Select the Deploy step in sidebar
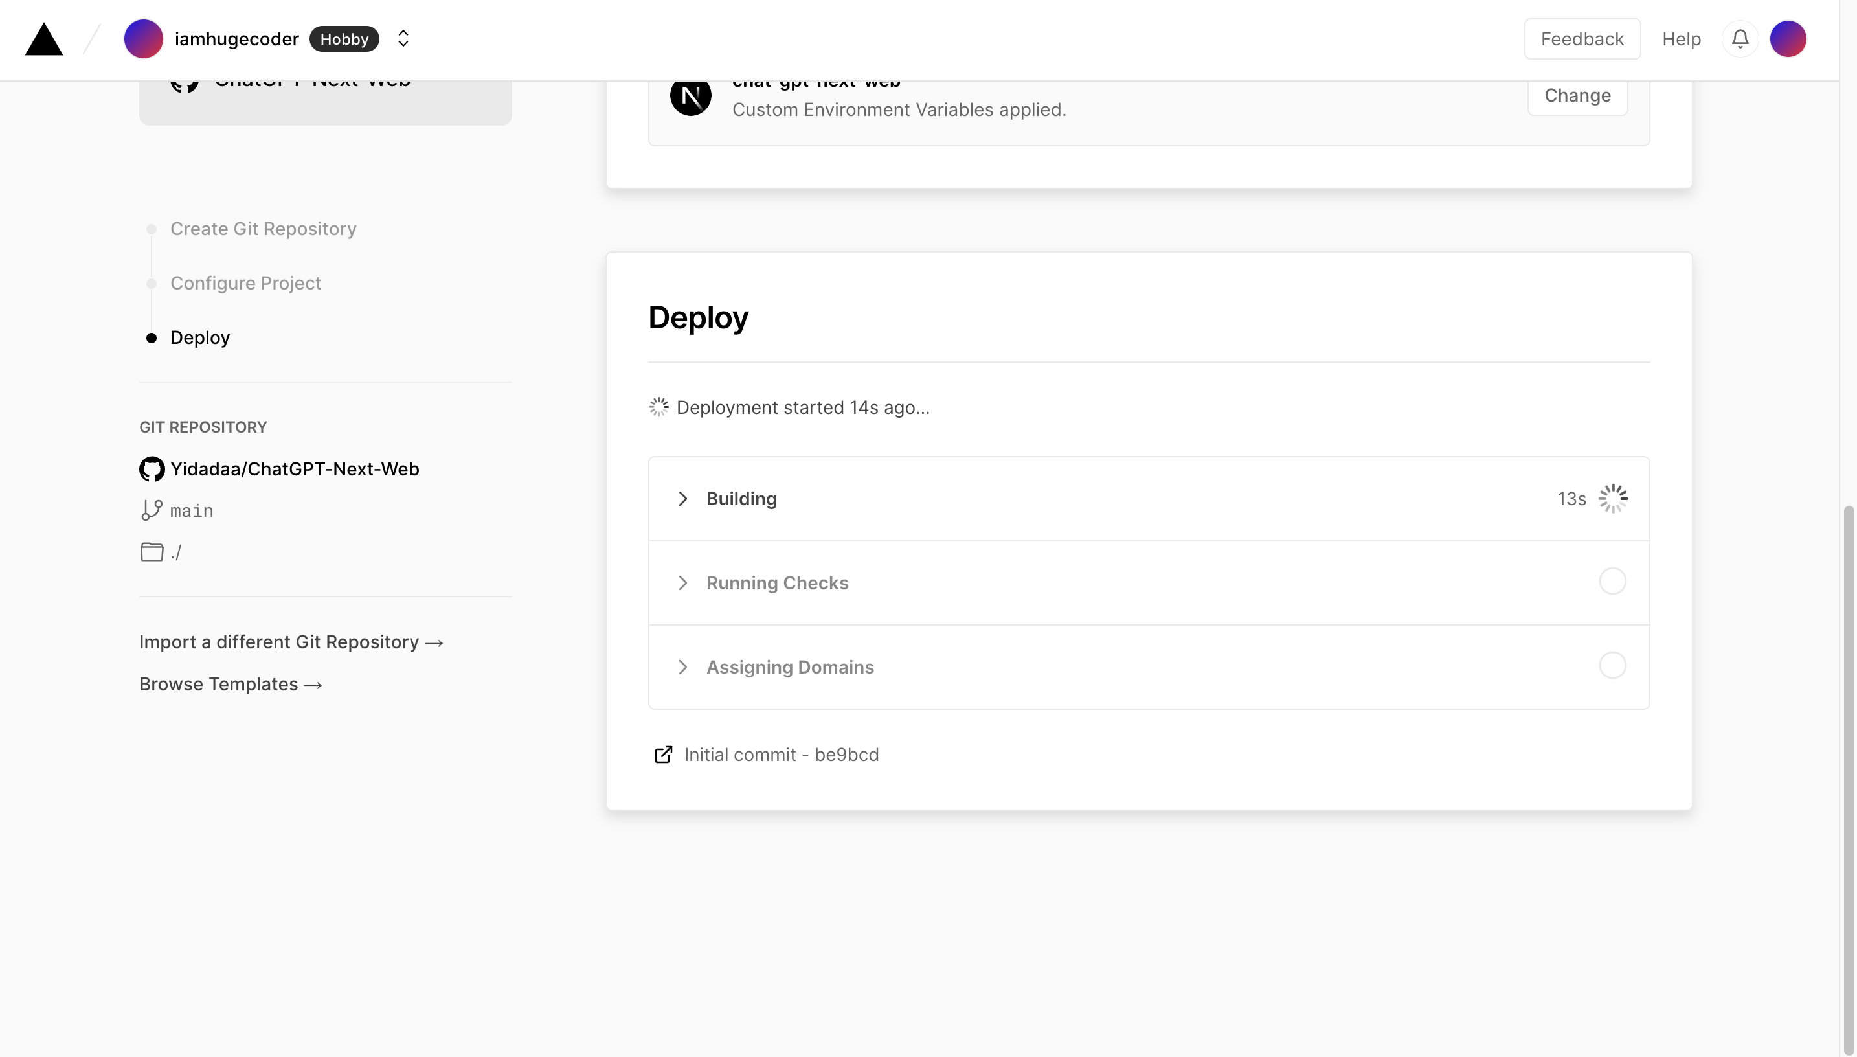The image size is (1857, 1057). point(199,337)
